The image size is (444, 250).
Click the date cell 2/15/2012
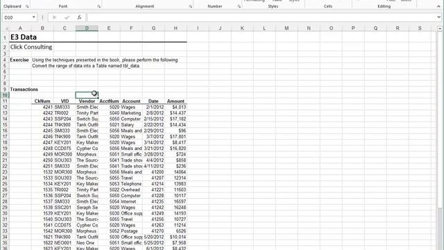click(153, 119)
